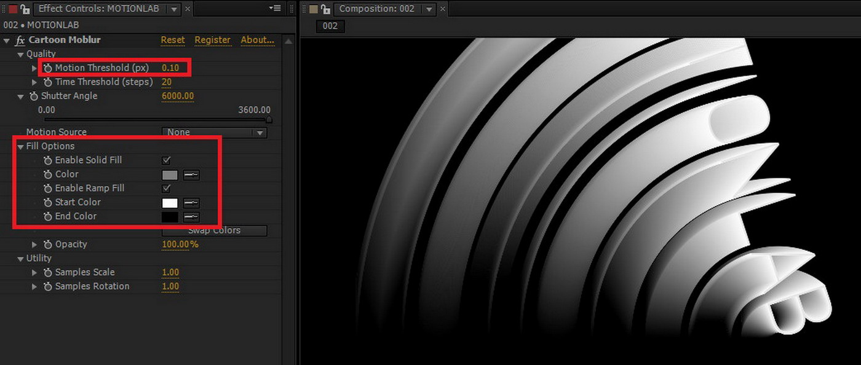The width and height of the screenshot is (861, 365).
Task: Use the eyedropper for End Color
Action: pyautogui.click(x=191, y=217)
